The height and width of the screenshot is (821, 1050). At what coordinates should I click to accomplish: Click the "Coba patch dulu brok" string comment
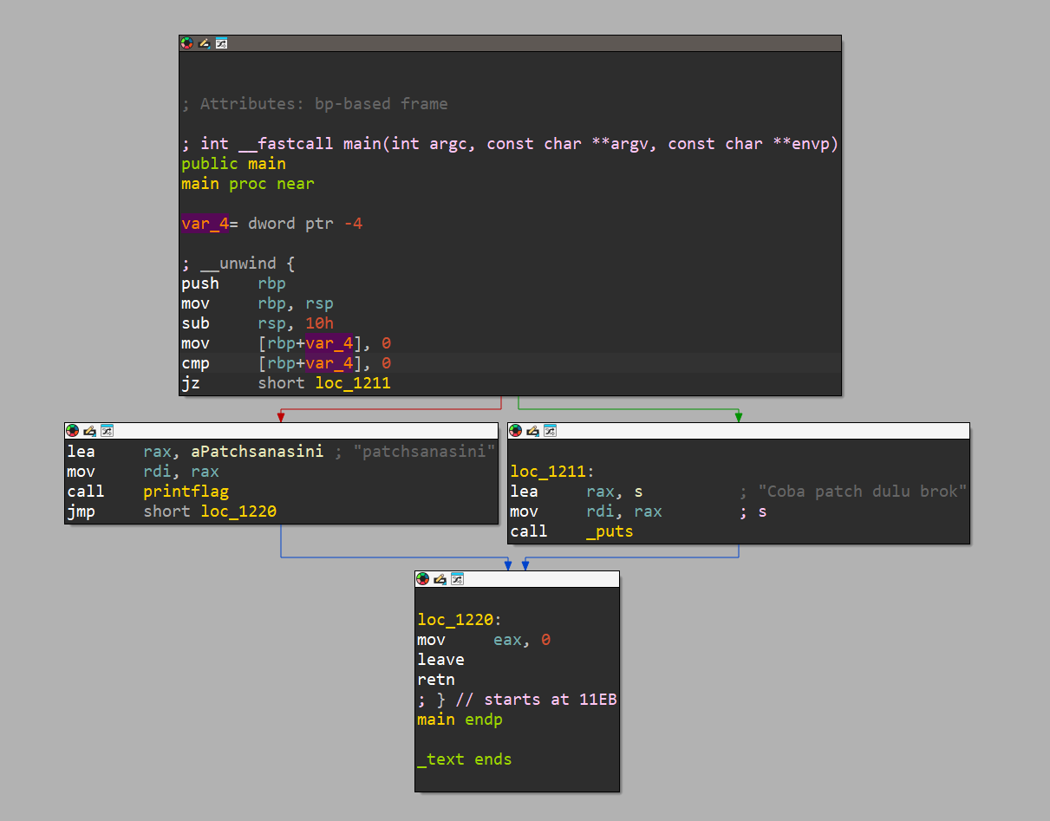pos(862,492)
